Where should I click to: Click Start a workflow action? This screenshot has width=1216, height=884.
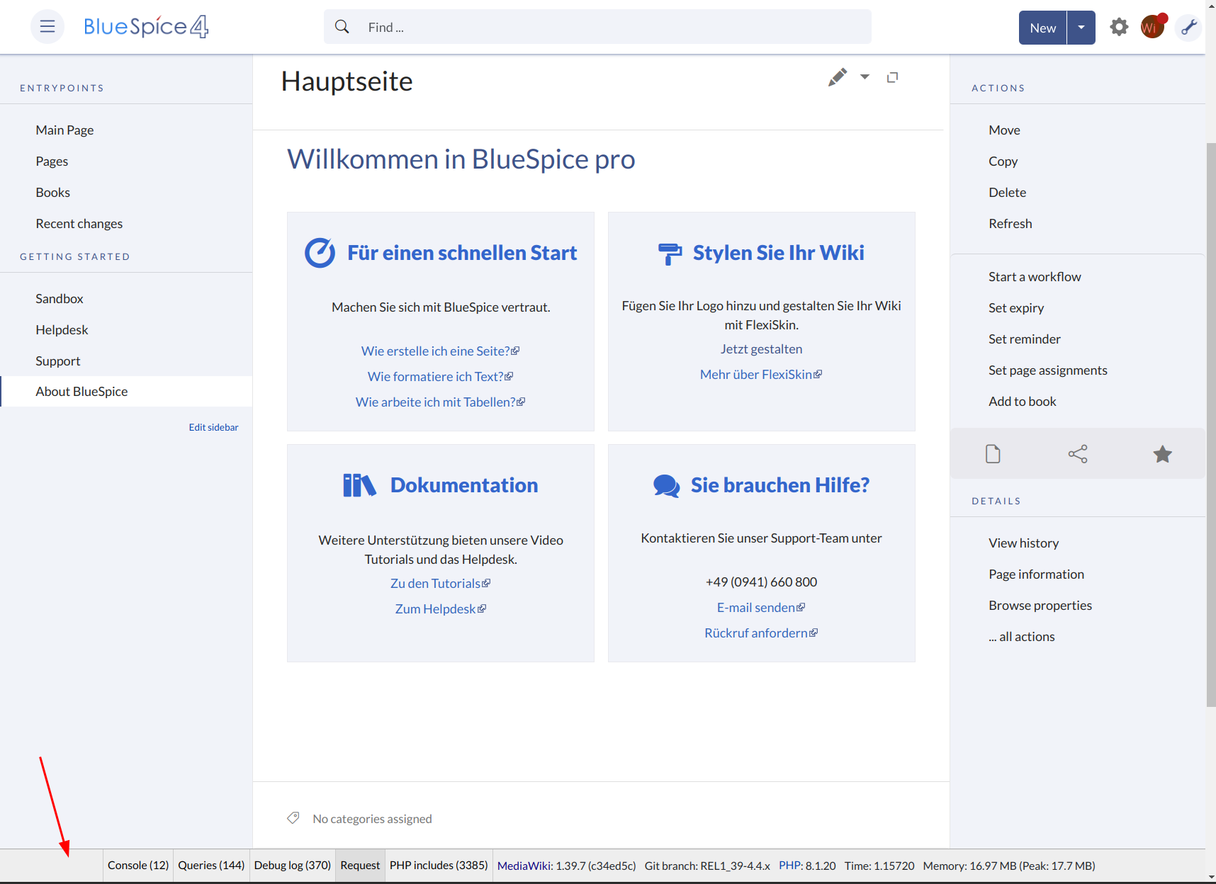point(1035,277)
